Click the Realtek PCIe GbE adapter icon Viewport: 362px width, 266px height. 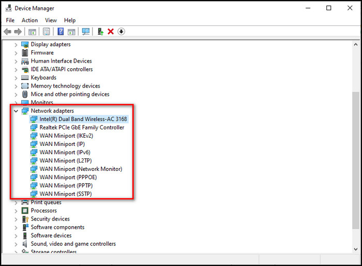(34, 128)
